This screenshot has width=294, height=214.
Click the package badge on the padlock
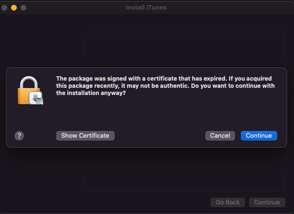tap(36, 98)
